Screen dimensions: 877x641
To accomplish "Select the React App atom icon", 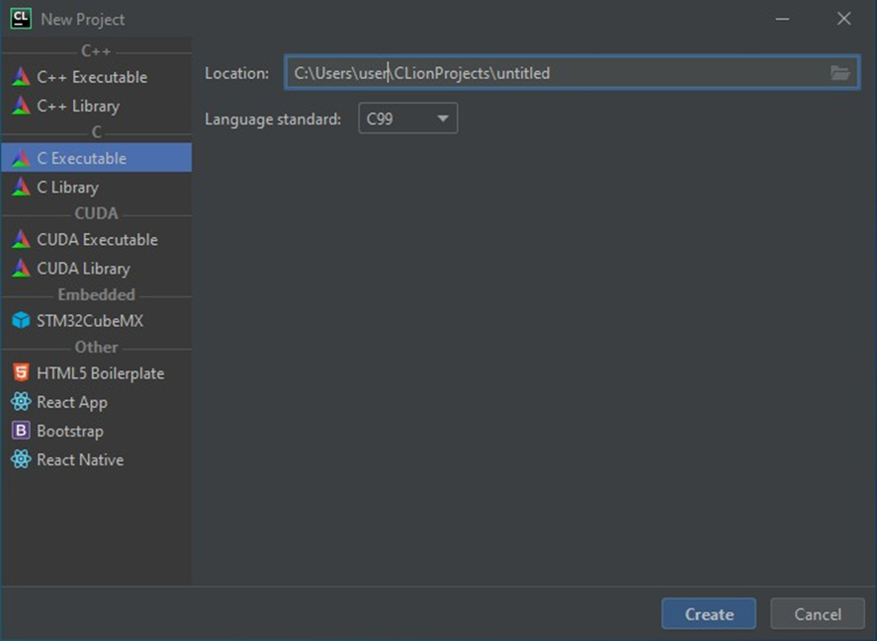I will click(21, 401).
